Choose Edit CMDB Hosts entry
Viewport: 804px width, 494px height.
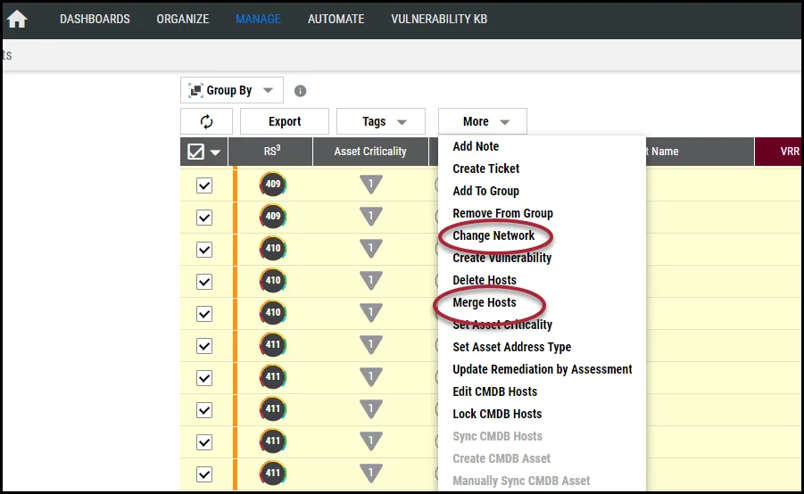[495, 391]
